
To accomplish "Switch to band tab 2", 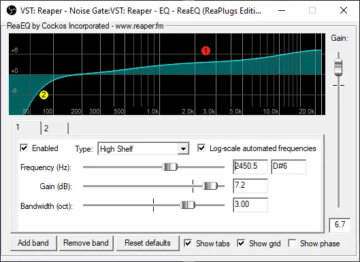I will pyautogui.click(x=54, y=129).
